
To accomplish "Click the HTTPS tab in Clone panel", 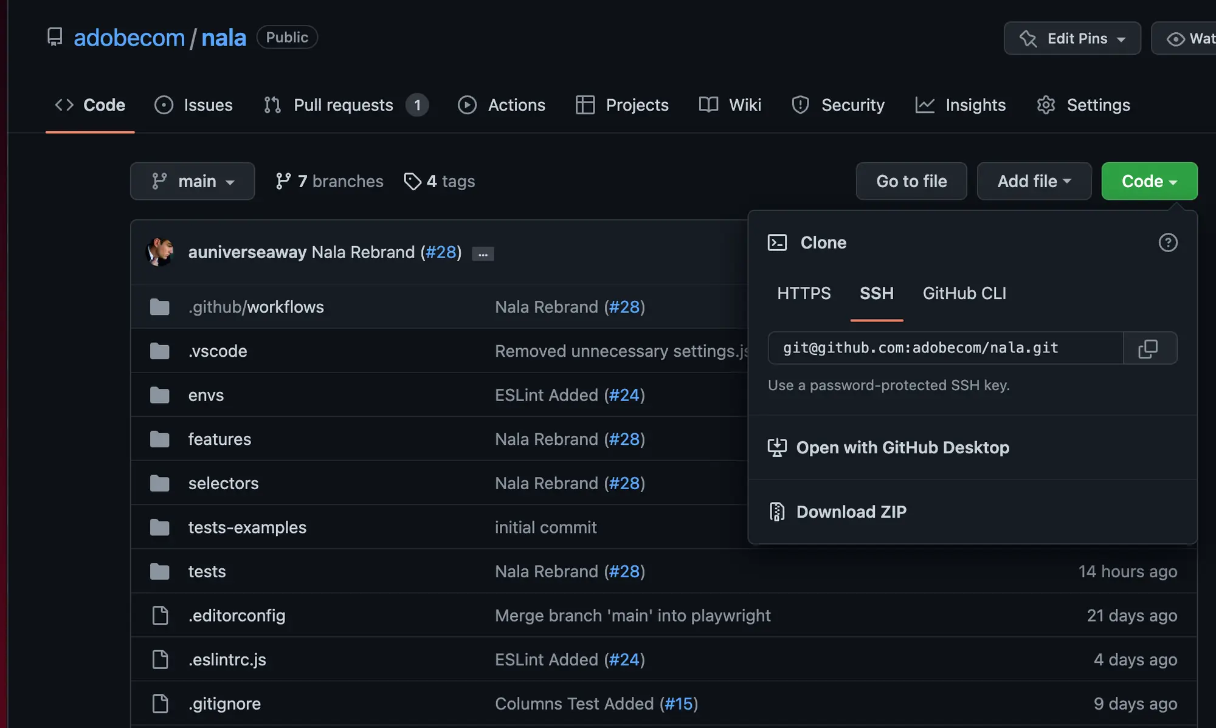I will tap(804, 293).
